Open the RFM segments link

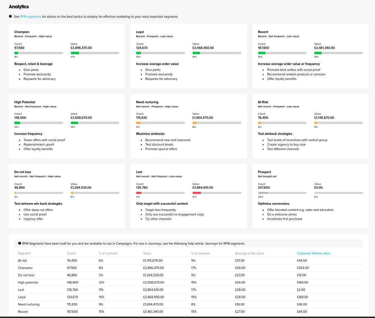[31, 17]
